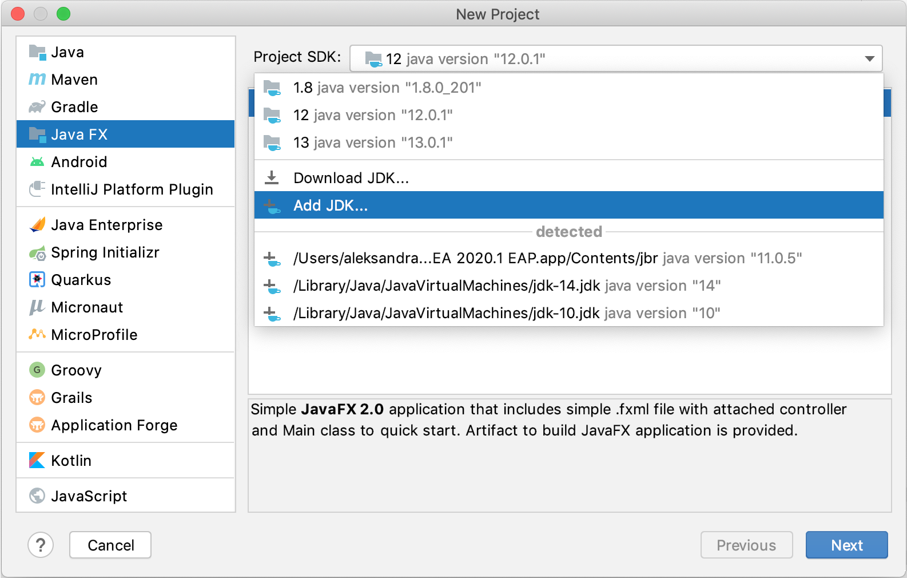Viewport: 907px width, 578px height.
Task: Select Grails entry
Action: (x=126, y=398)
